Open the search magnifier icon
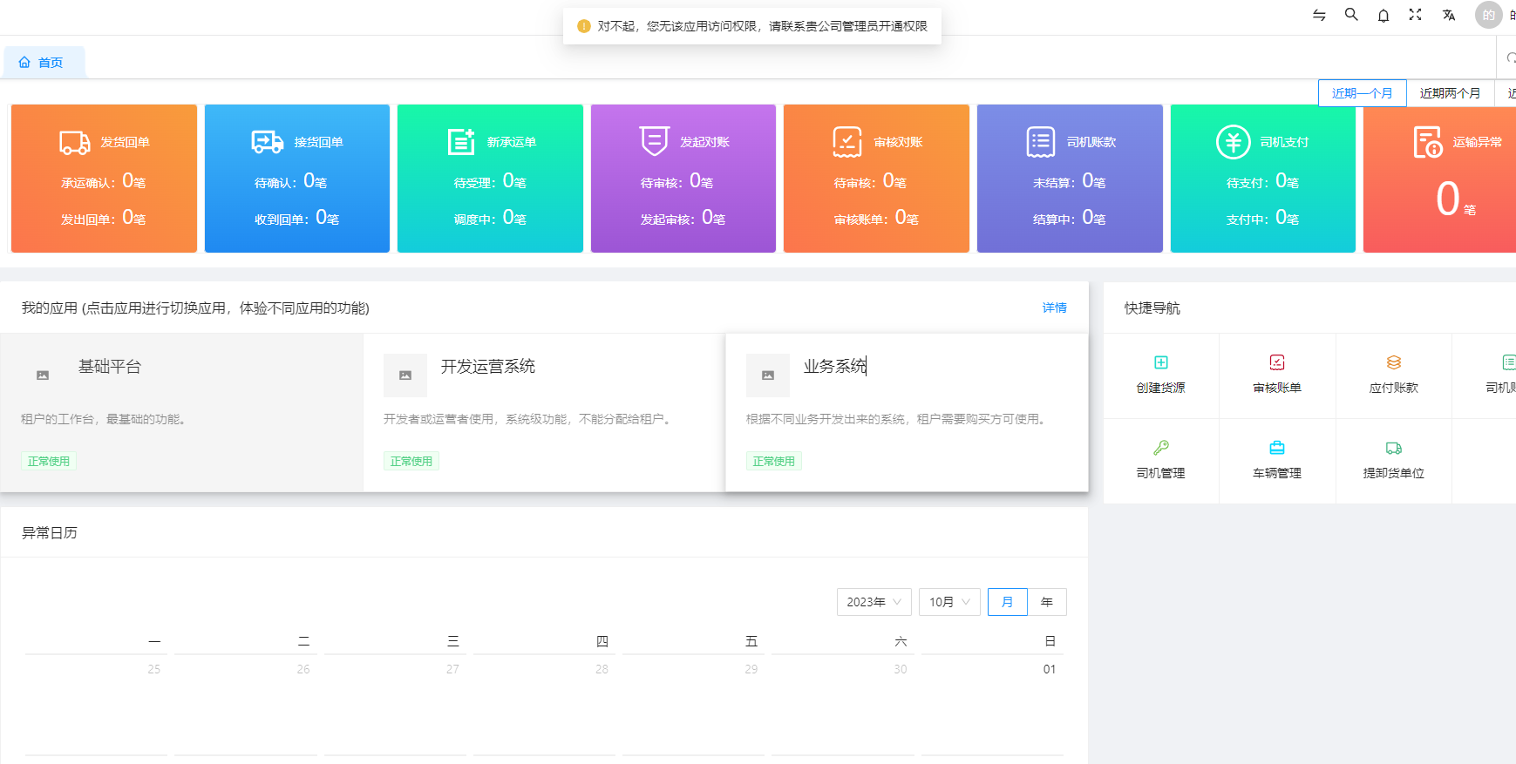 point(1351,14)
